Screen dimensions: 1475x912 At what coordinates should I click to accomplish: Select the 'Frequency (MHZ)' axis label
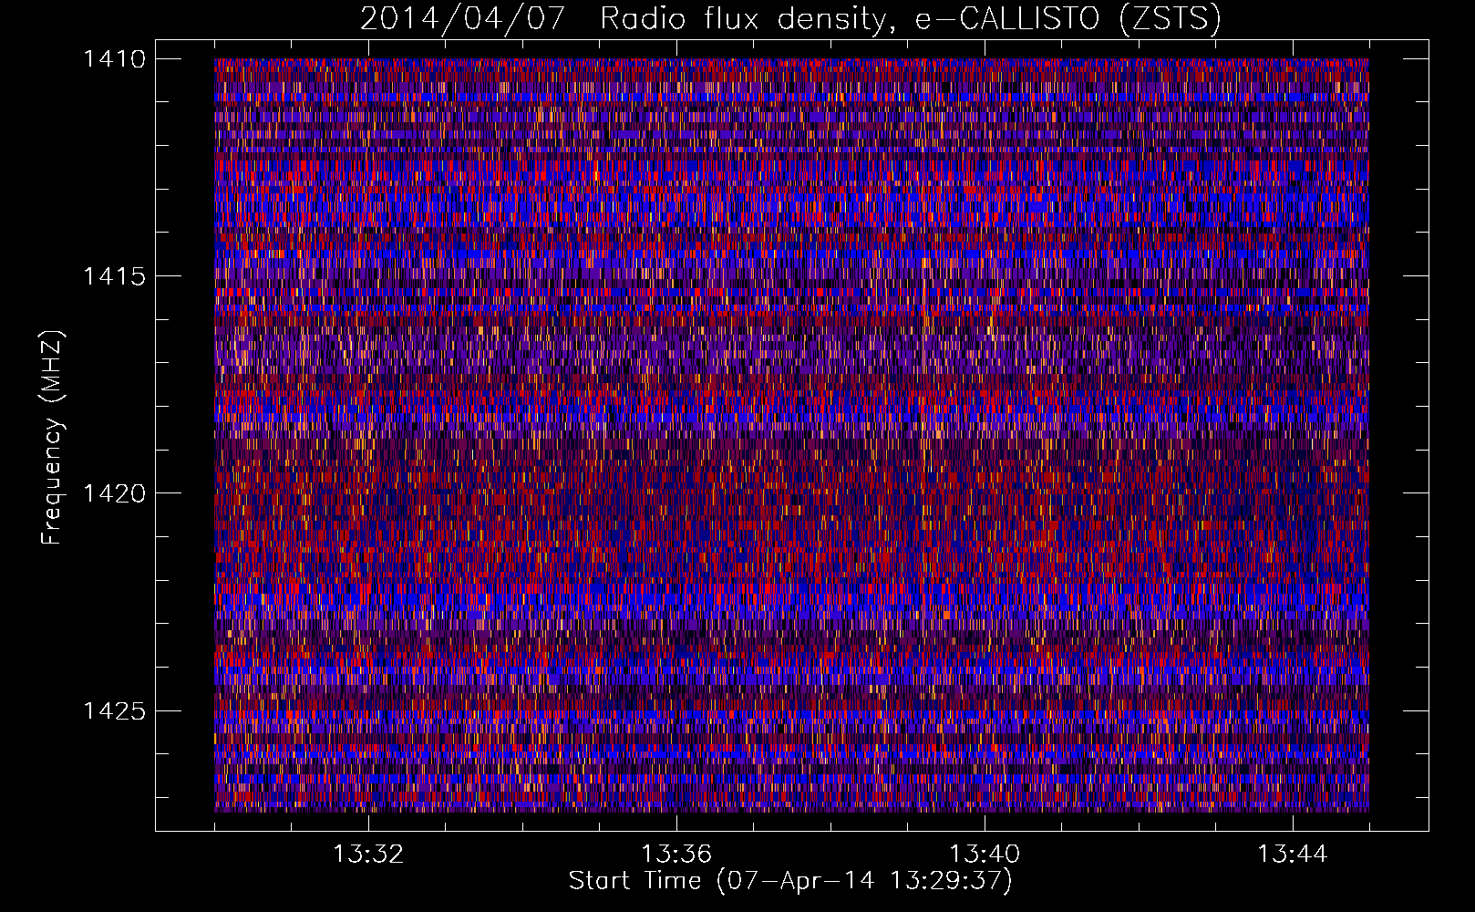pyautogui.click(x=52, y=438)
